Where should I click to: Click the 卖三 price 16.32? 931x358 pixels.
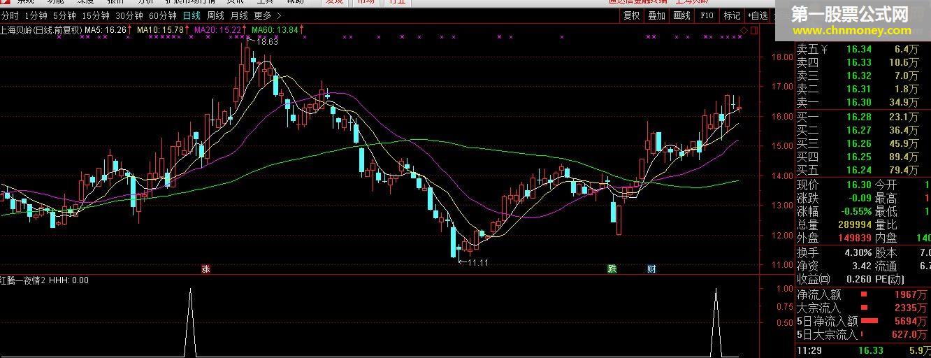(859, 76)
